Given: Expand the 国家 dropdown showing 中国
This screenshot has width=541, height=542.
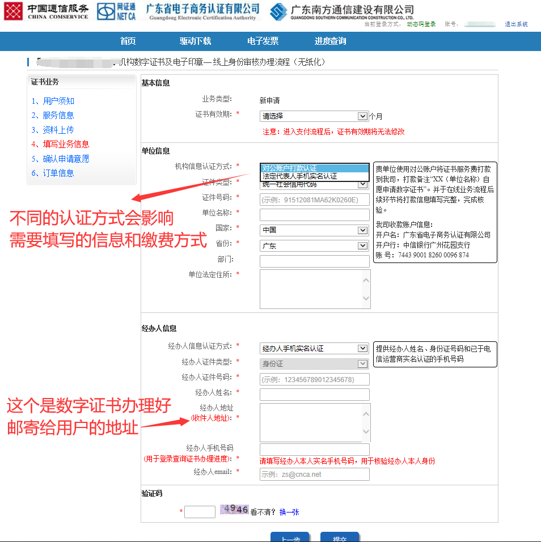Looking at the screenshot, I should 314,231.
